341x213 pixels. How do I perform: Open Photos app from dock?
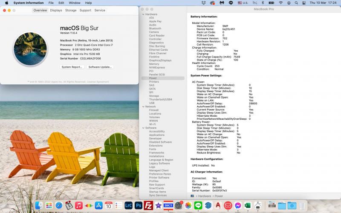click(188, 205)
